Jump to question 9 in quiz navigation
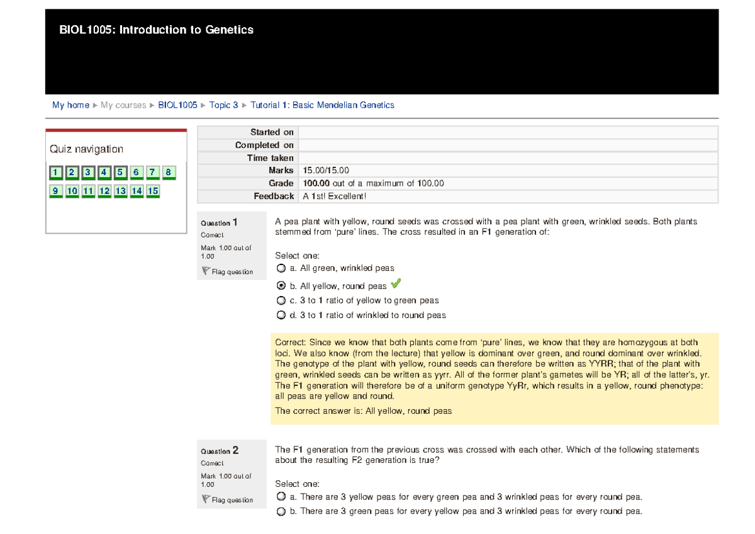 pyautogui.click(x=55, y=190)
